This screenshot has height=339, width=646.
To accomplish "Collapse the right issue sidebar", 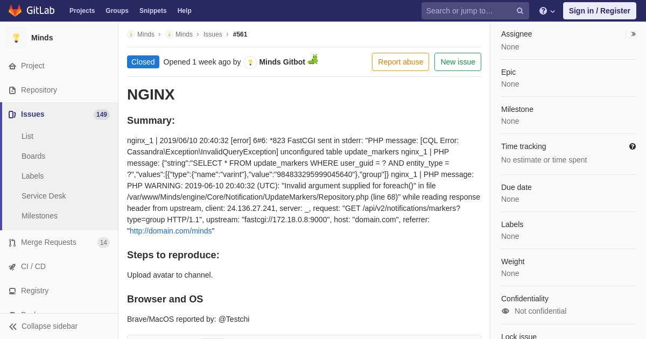I will [x=633, y=34].
